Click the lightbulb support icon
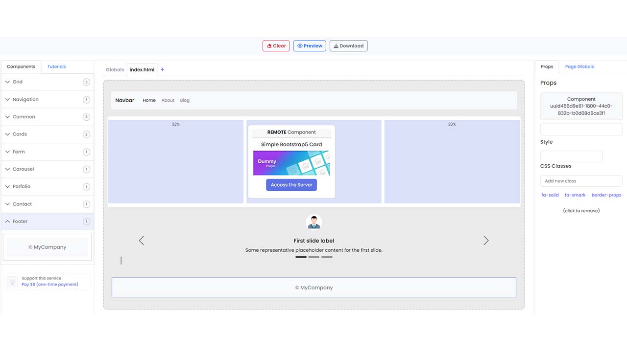This screenshot has height=352, width=627. (x=12, y=282)
